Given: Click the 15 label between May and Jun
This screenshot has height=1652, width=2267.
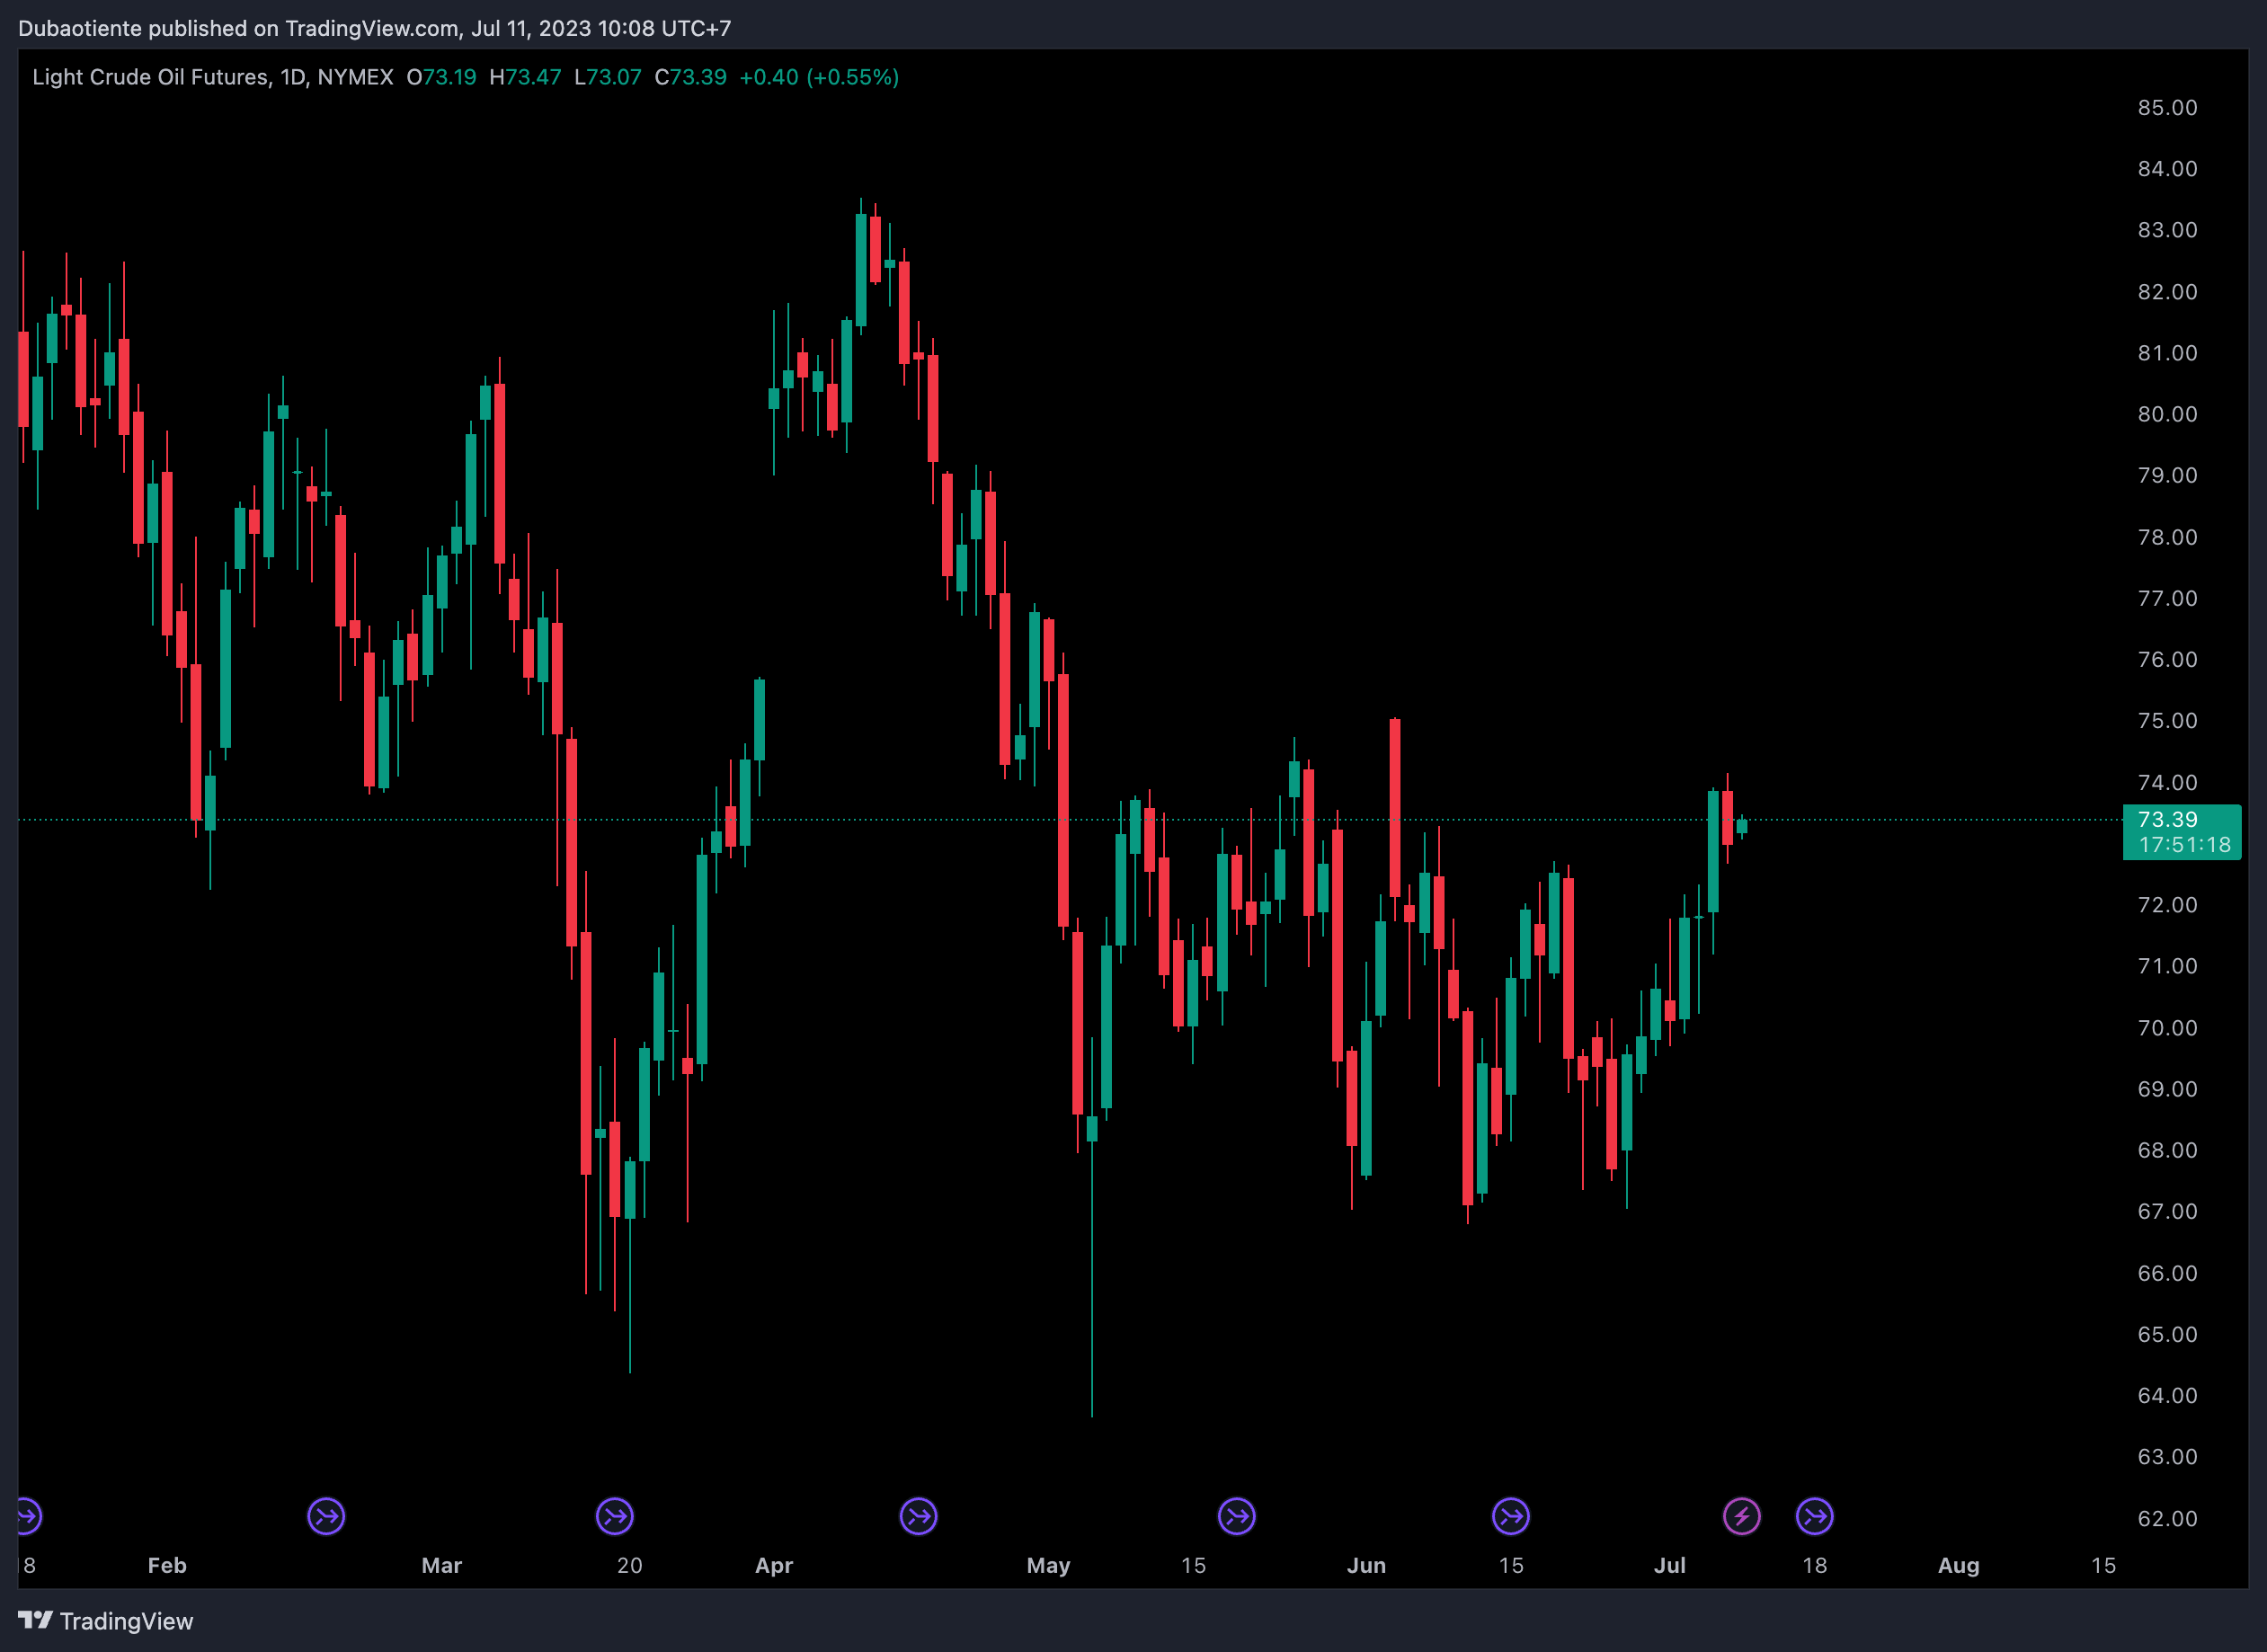Looking at the screenshot, I should 1193,1565.
